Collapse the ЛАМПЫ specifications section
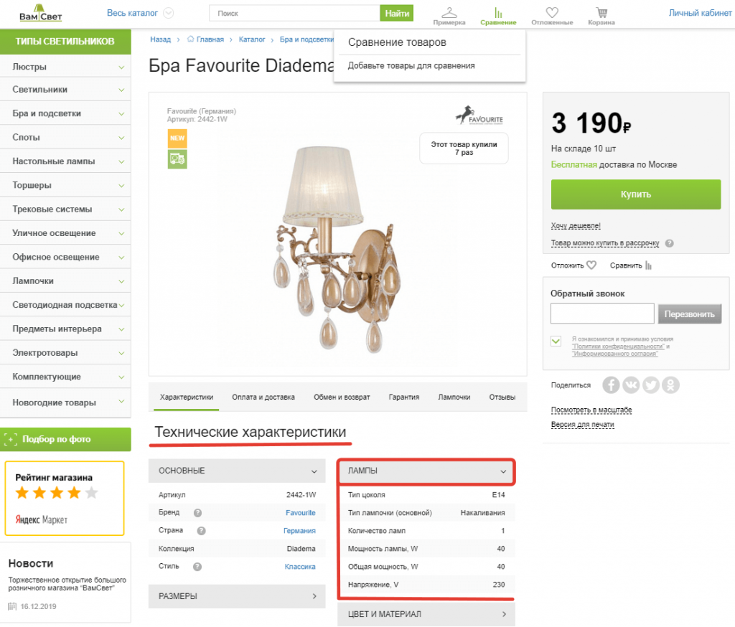 point(503,471)
